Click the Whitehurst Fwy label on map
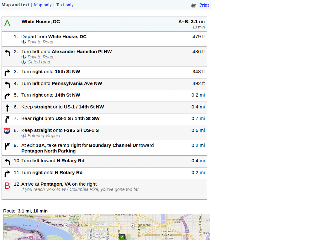The width and height of the screenshot is (321, 240). [53, 223]
